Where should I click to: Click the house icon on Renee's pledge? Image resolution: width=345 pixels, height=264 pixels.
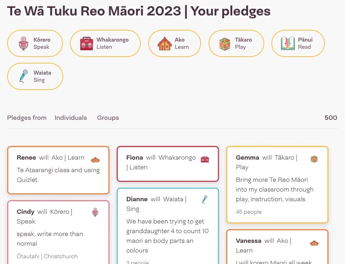click(x=95, y=160)
